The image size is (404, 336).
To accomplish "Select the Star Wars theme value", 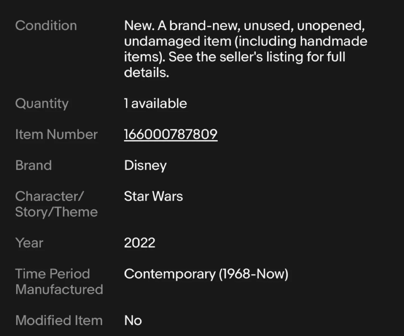I will point(153,196).
